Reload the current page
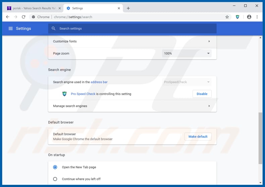This screenshot has width=265, height=187. click(23, 17)
